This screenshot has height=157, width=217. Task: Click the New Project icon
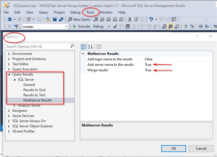(x=28, y=19)
